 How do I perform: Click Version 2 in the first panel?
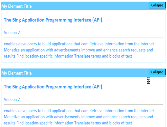coord(12,32)
